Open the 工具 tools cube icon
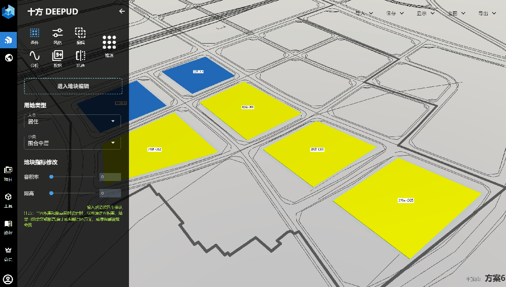The width and height of the screenshot is (506, 287). (x=8, y=200)
